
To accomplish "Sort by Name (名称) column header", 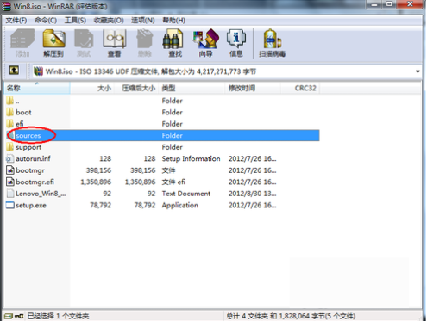I will tap(37, 88).
